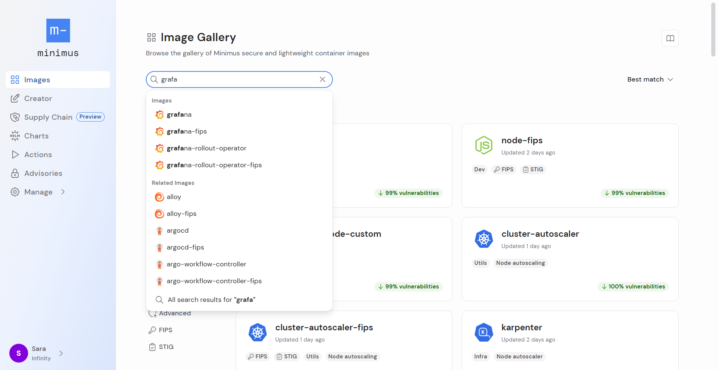This screenshot has width=718, height=370.
Task: Click Infra tag on karpenter card
Action: pyautogui.click(x=481, y=357)
